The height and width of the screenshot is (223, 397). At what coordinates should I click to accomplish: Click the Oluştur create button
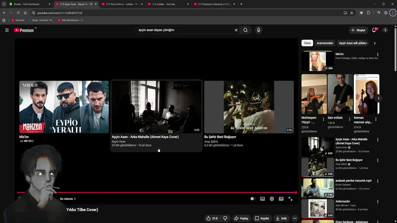pyautogui.click(x=358, y=30)
